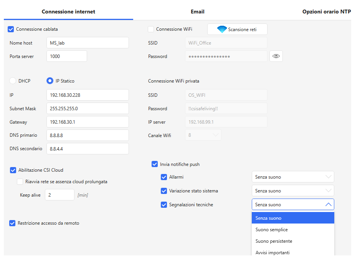Click the Nome host input field

coord(88,43)
